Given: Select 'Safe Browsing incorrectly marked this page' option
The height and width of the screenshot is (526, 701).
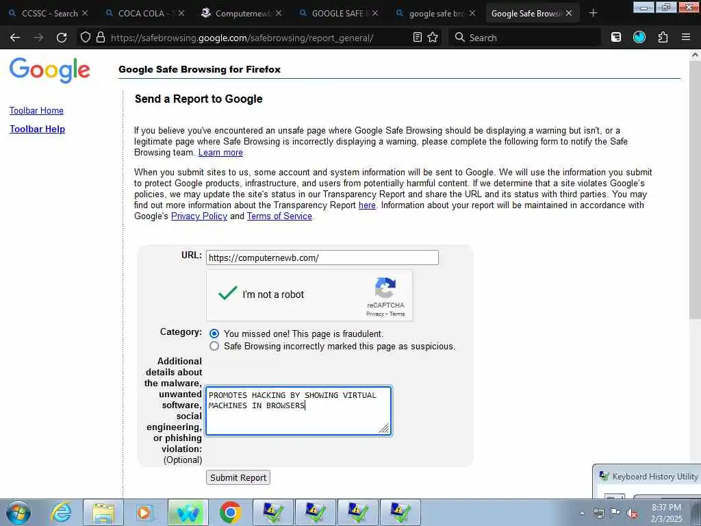Looking at the screenshot, I should [214, 346].
